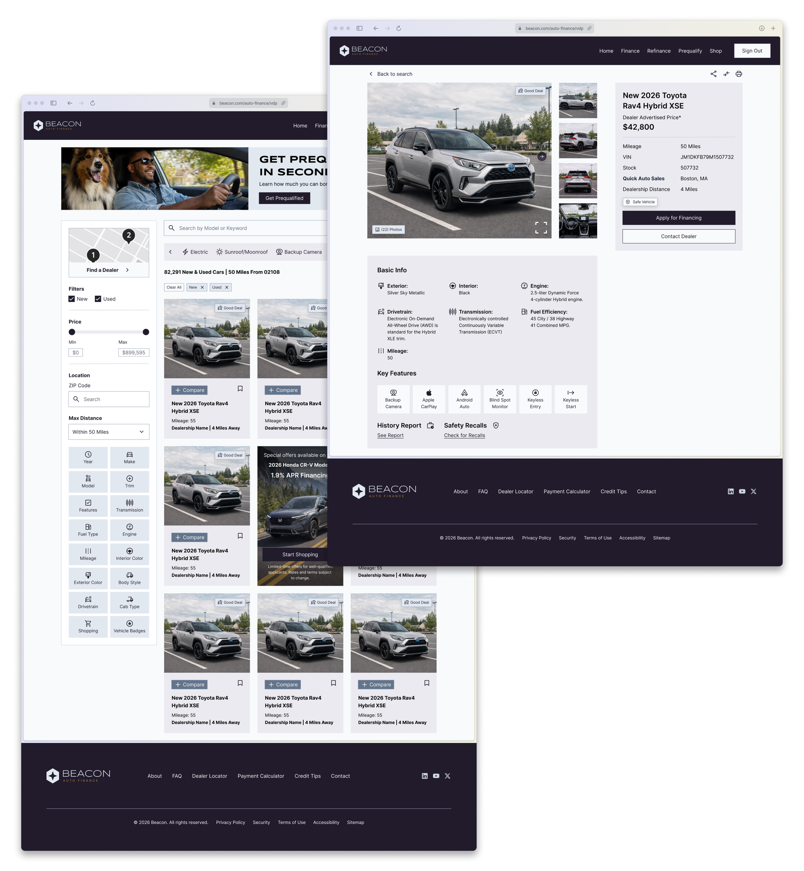Uncheck the New filter checkbox
This screenshot has width=804, height=871.
coord(72,299)
